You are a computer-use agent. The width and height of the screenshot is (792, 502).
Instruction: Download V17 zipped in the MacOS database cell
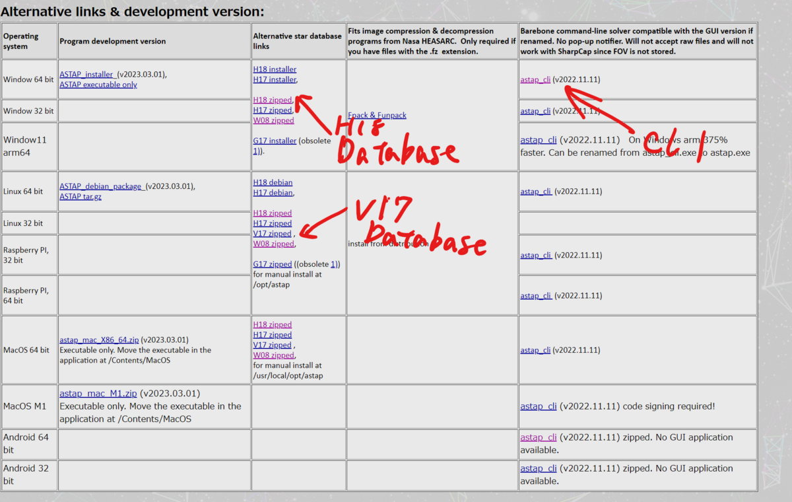click(272, 345)
